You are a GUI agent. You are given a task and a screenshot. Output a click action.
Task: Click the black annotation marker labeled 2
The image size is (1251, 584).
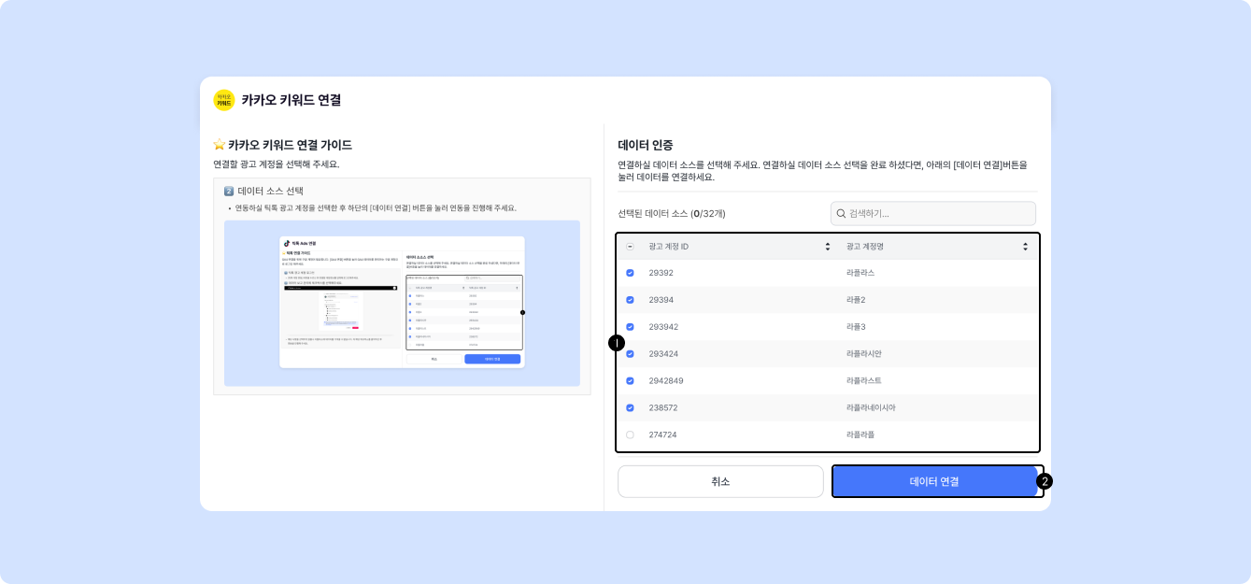(1045, 481)
